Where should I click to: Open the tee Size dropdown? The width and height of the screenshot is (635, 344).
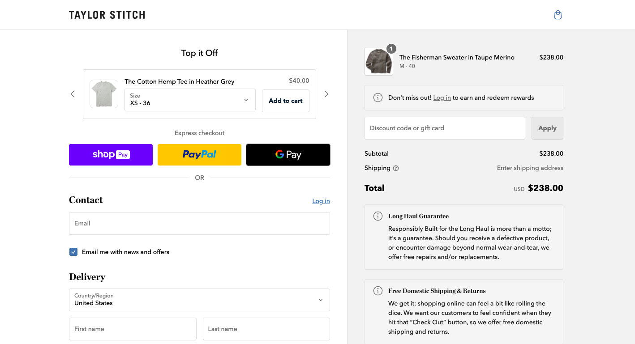pyautogui.click(x=190, y=100)
